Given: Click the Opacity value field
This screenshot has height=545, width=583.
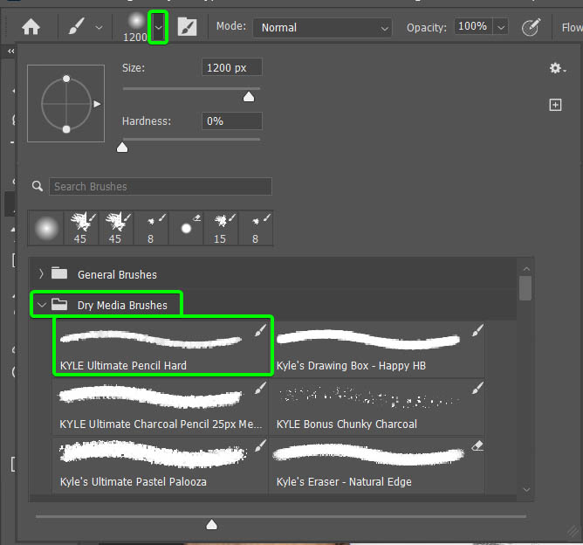Looking at the screenshot, I should (473, 26).
